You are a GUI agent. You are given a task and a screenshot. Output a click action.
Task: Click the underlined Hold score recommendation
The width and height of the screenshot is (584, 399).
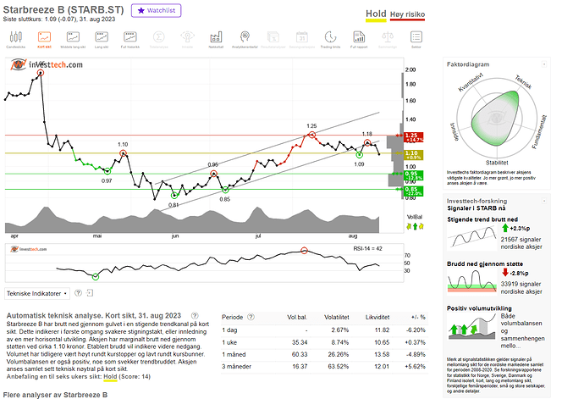[x=110, y=377]
